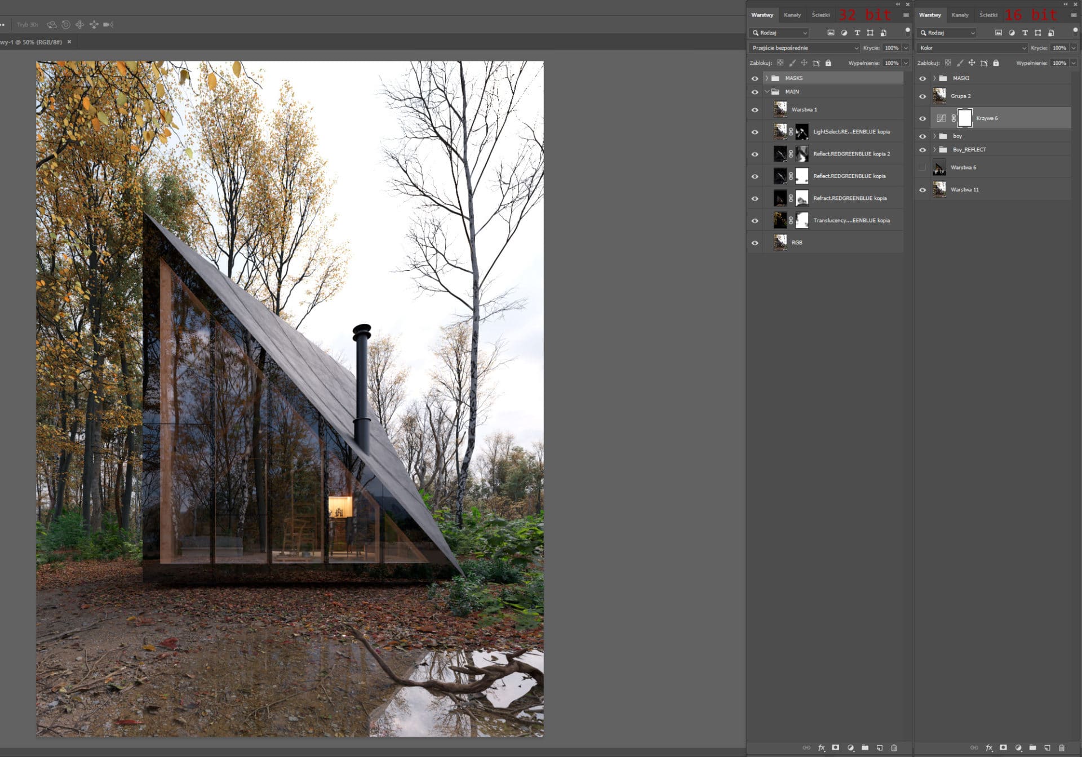The height and width of the screenshot is (757, 1082).
Task: Open Krycie opacity slider in 32 bit panel
Action: click(x=906, y=48)
